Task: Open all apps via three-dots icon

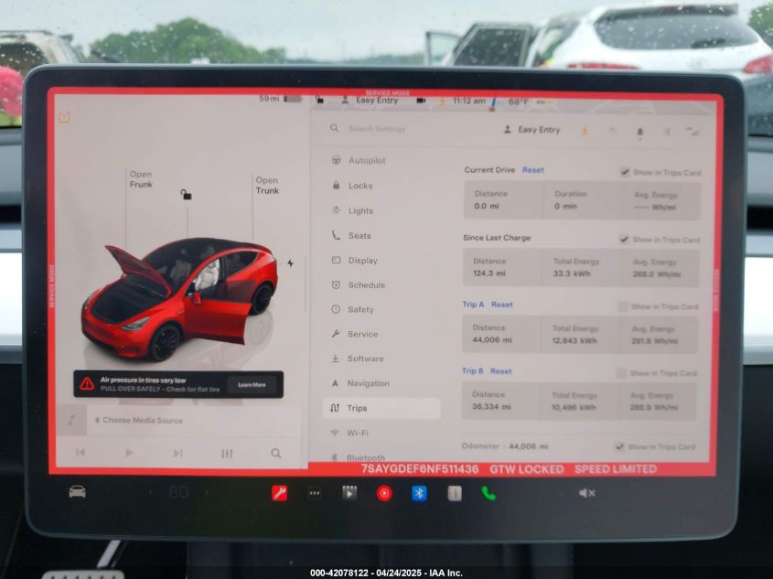Action: click(315, 493)
